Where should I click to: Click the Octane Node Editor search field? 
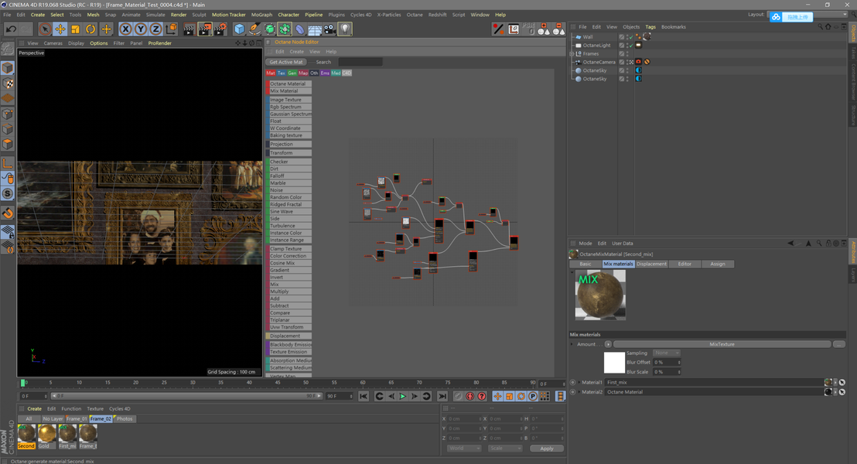click(x=360, y=63)
